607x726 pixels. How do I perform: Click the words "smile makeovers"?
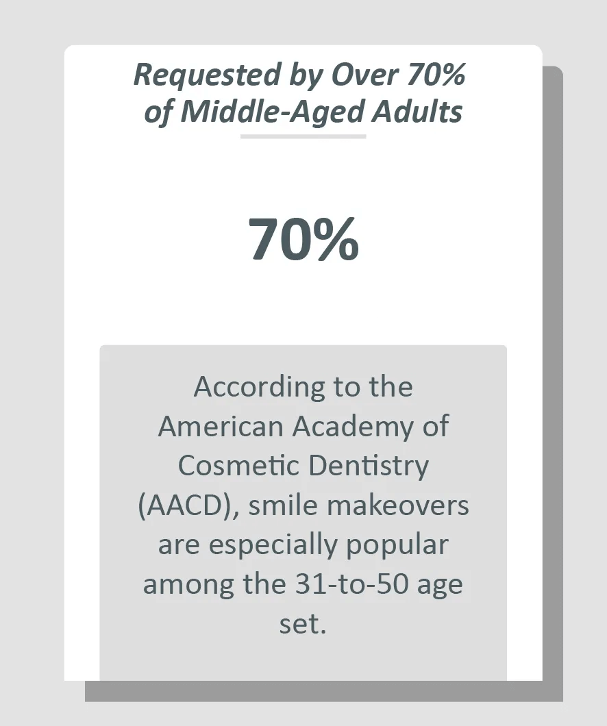coord(359,505)
